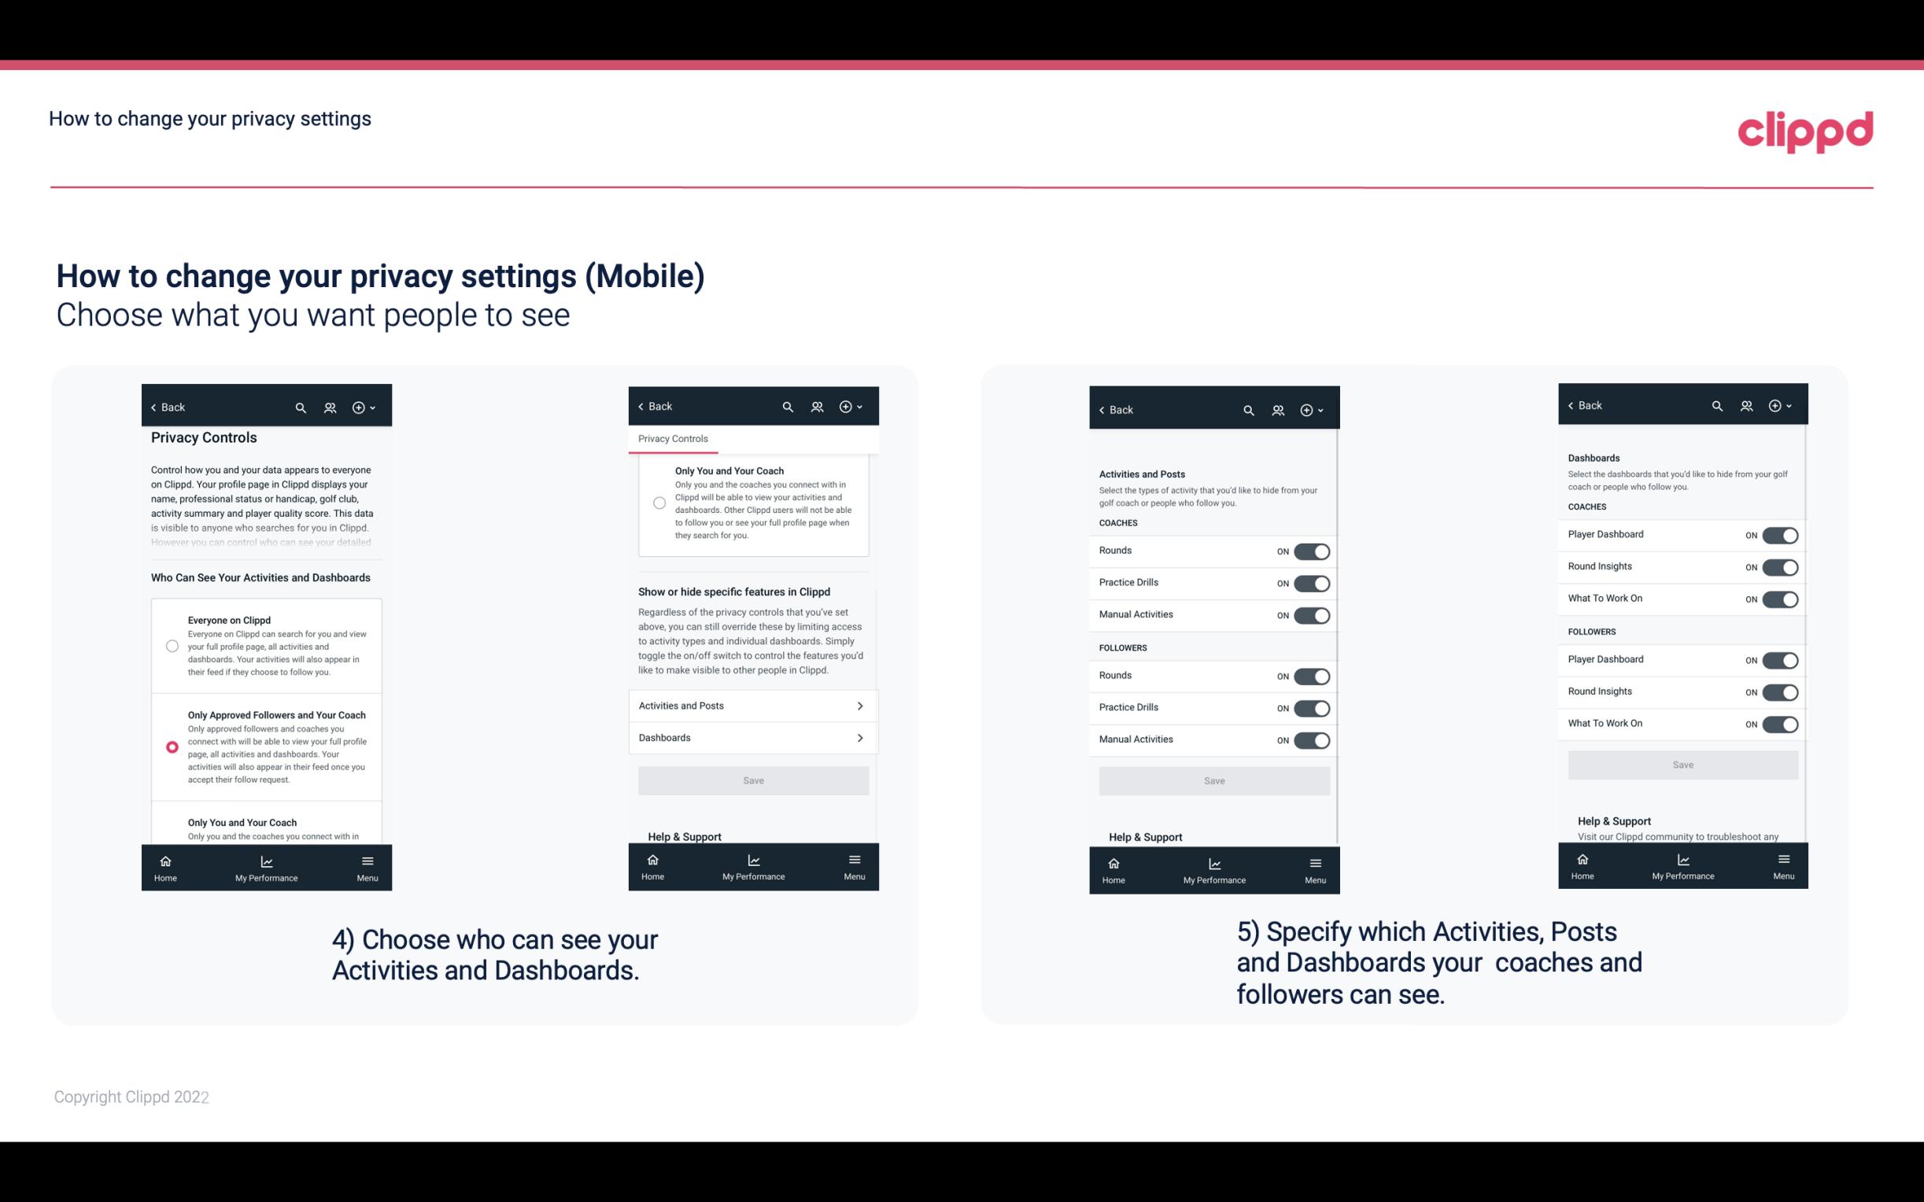Click the Menu icon in bottom navigation
This screenshot has width=1924, height=1202.
click(367, 858)
